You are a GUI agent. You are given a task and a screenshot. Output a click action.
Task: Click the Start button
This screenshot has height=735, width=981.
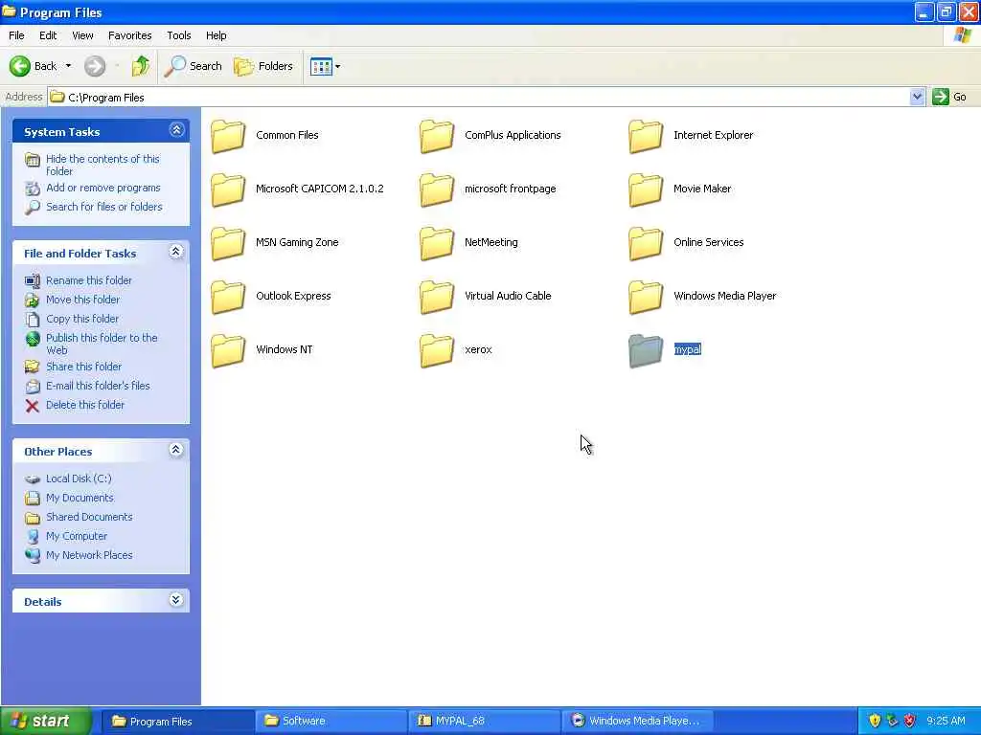(x=46, y=721)
